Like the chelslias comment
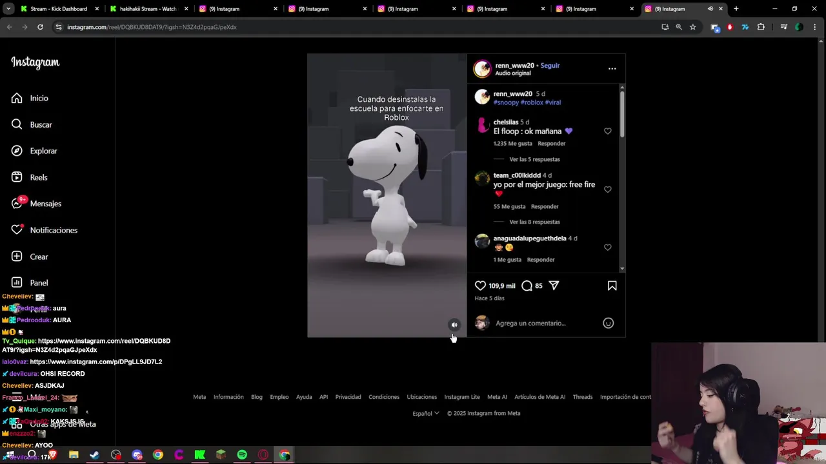826x464 pixels. 607,131
